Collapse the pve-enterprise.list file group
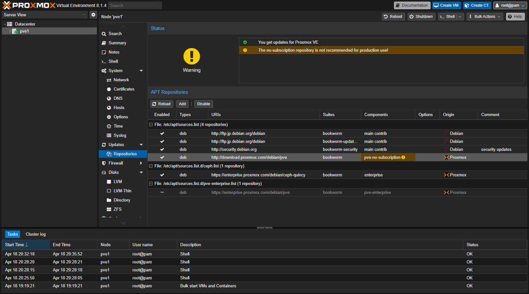Viewport: 529px width, 294px height. coord(151,184)
